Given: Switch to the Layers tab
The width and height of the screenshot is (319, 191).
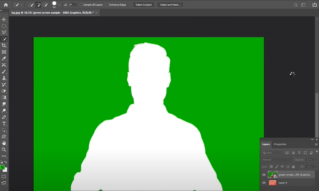Looking at the screenshot, I should [x=266, y=144].
